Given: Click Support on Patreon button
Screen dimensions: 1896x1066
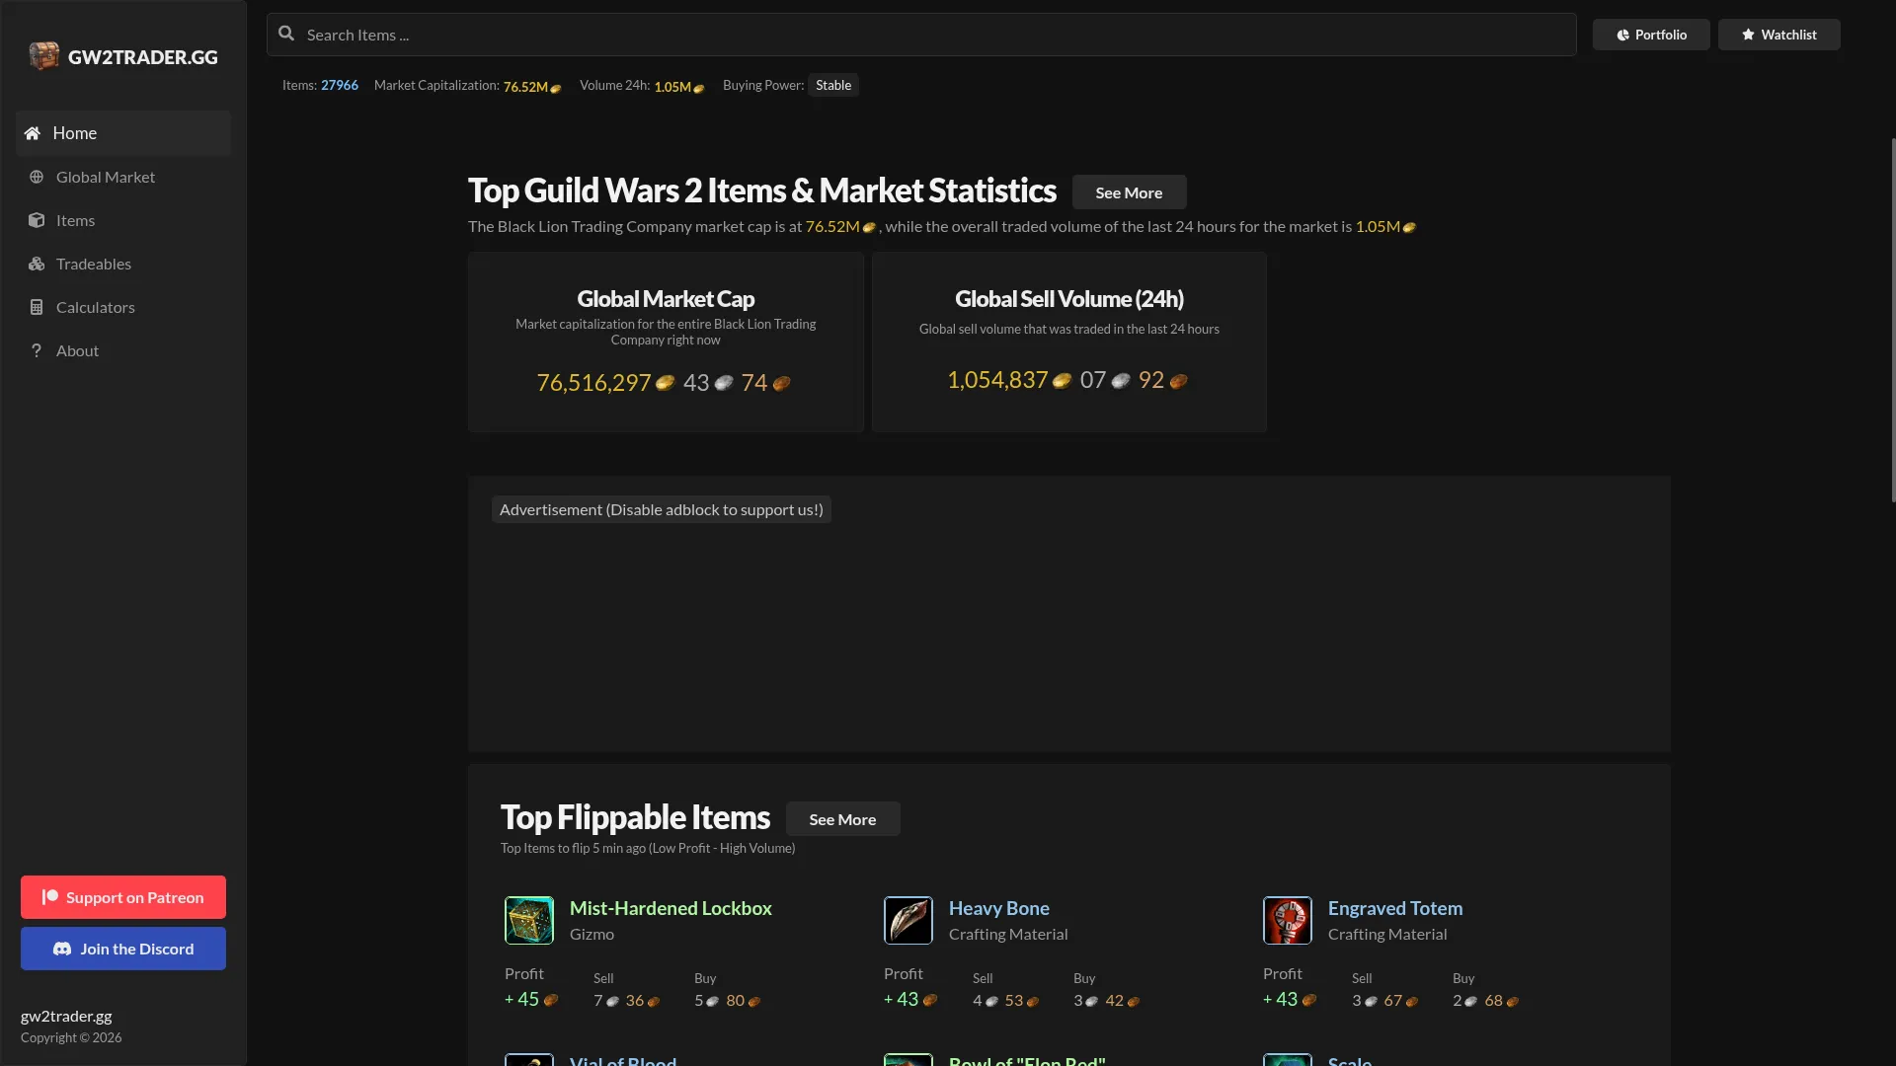Looking at the screenshot, I should (x=123, y=897).
